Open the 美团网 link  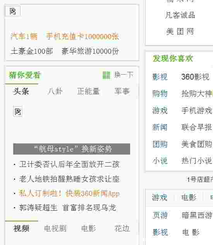180,31
